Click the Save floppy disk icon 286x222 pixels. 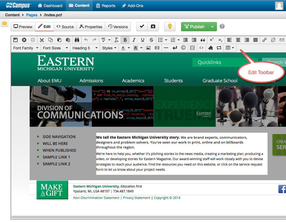15,40
